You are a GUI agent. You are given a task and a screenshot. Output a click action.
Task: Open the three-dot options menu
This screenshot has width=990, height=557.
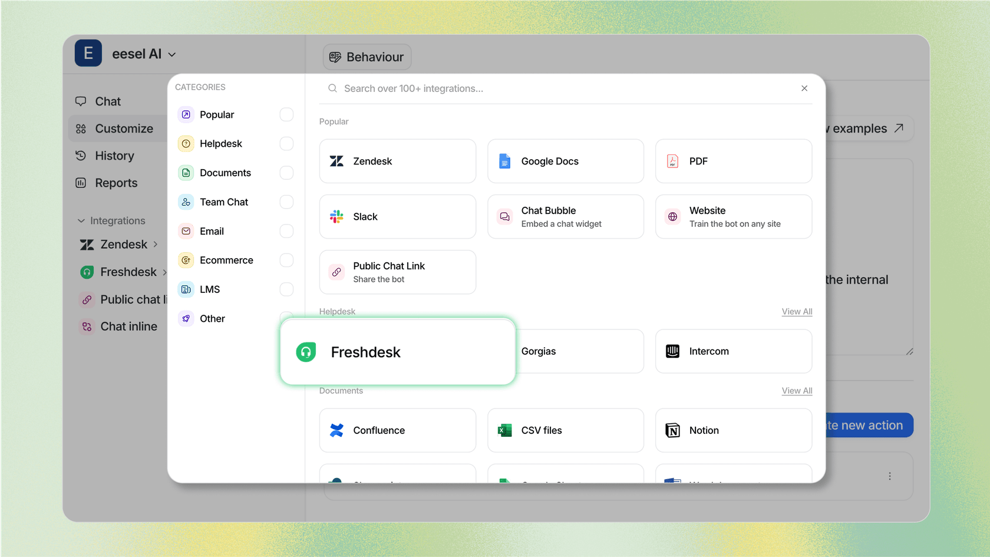890,476
